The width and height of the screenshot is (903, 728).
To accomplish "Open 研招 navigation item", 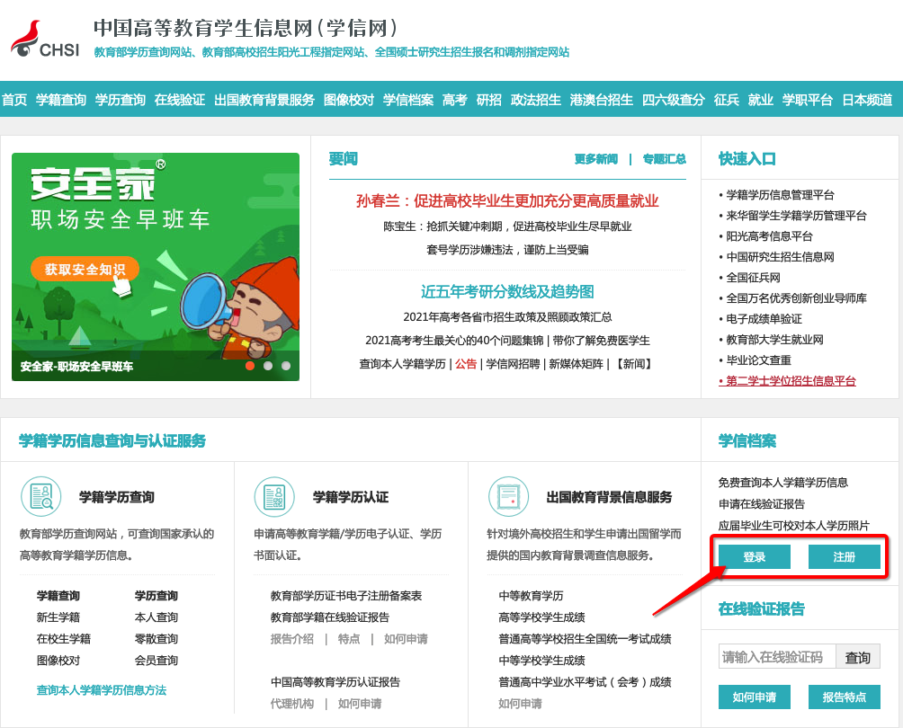I will pyautogui.click(x=489, y=100).
